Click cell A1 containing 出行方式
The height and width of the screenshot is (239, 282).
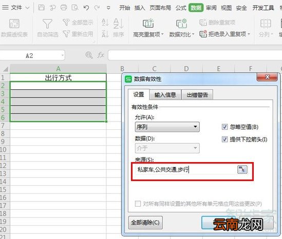[x=58, y=77]
